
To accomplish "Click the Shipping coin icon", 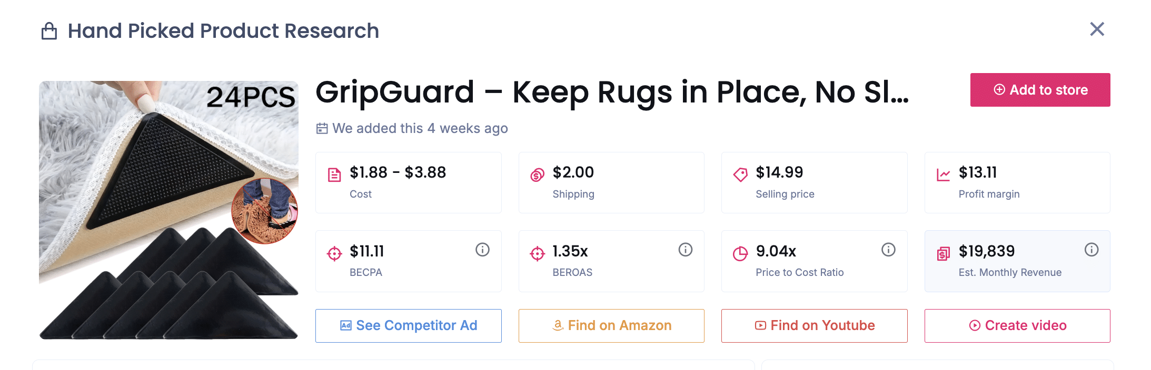I will click(x=537, y=175).
